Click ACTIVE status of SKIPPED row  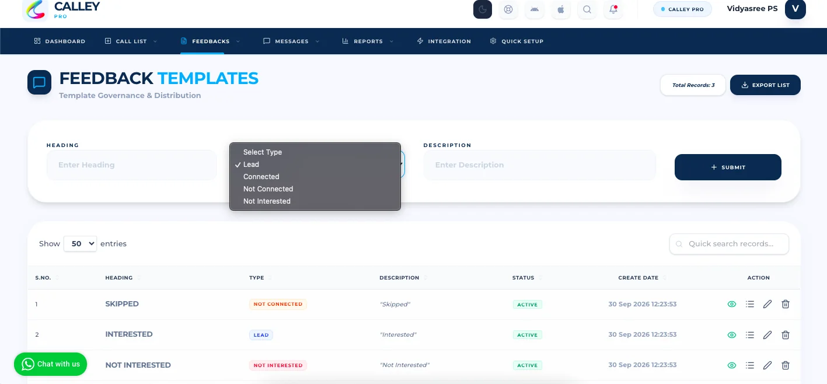528,305
